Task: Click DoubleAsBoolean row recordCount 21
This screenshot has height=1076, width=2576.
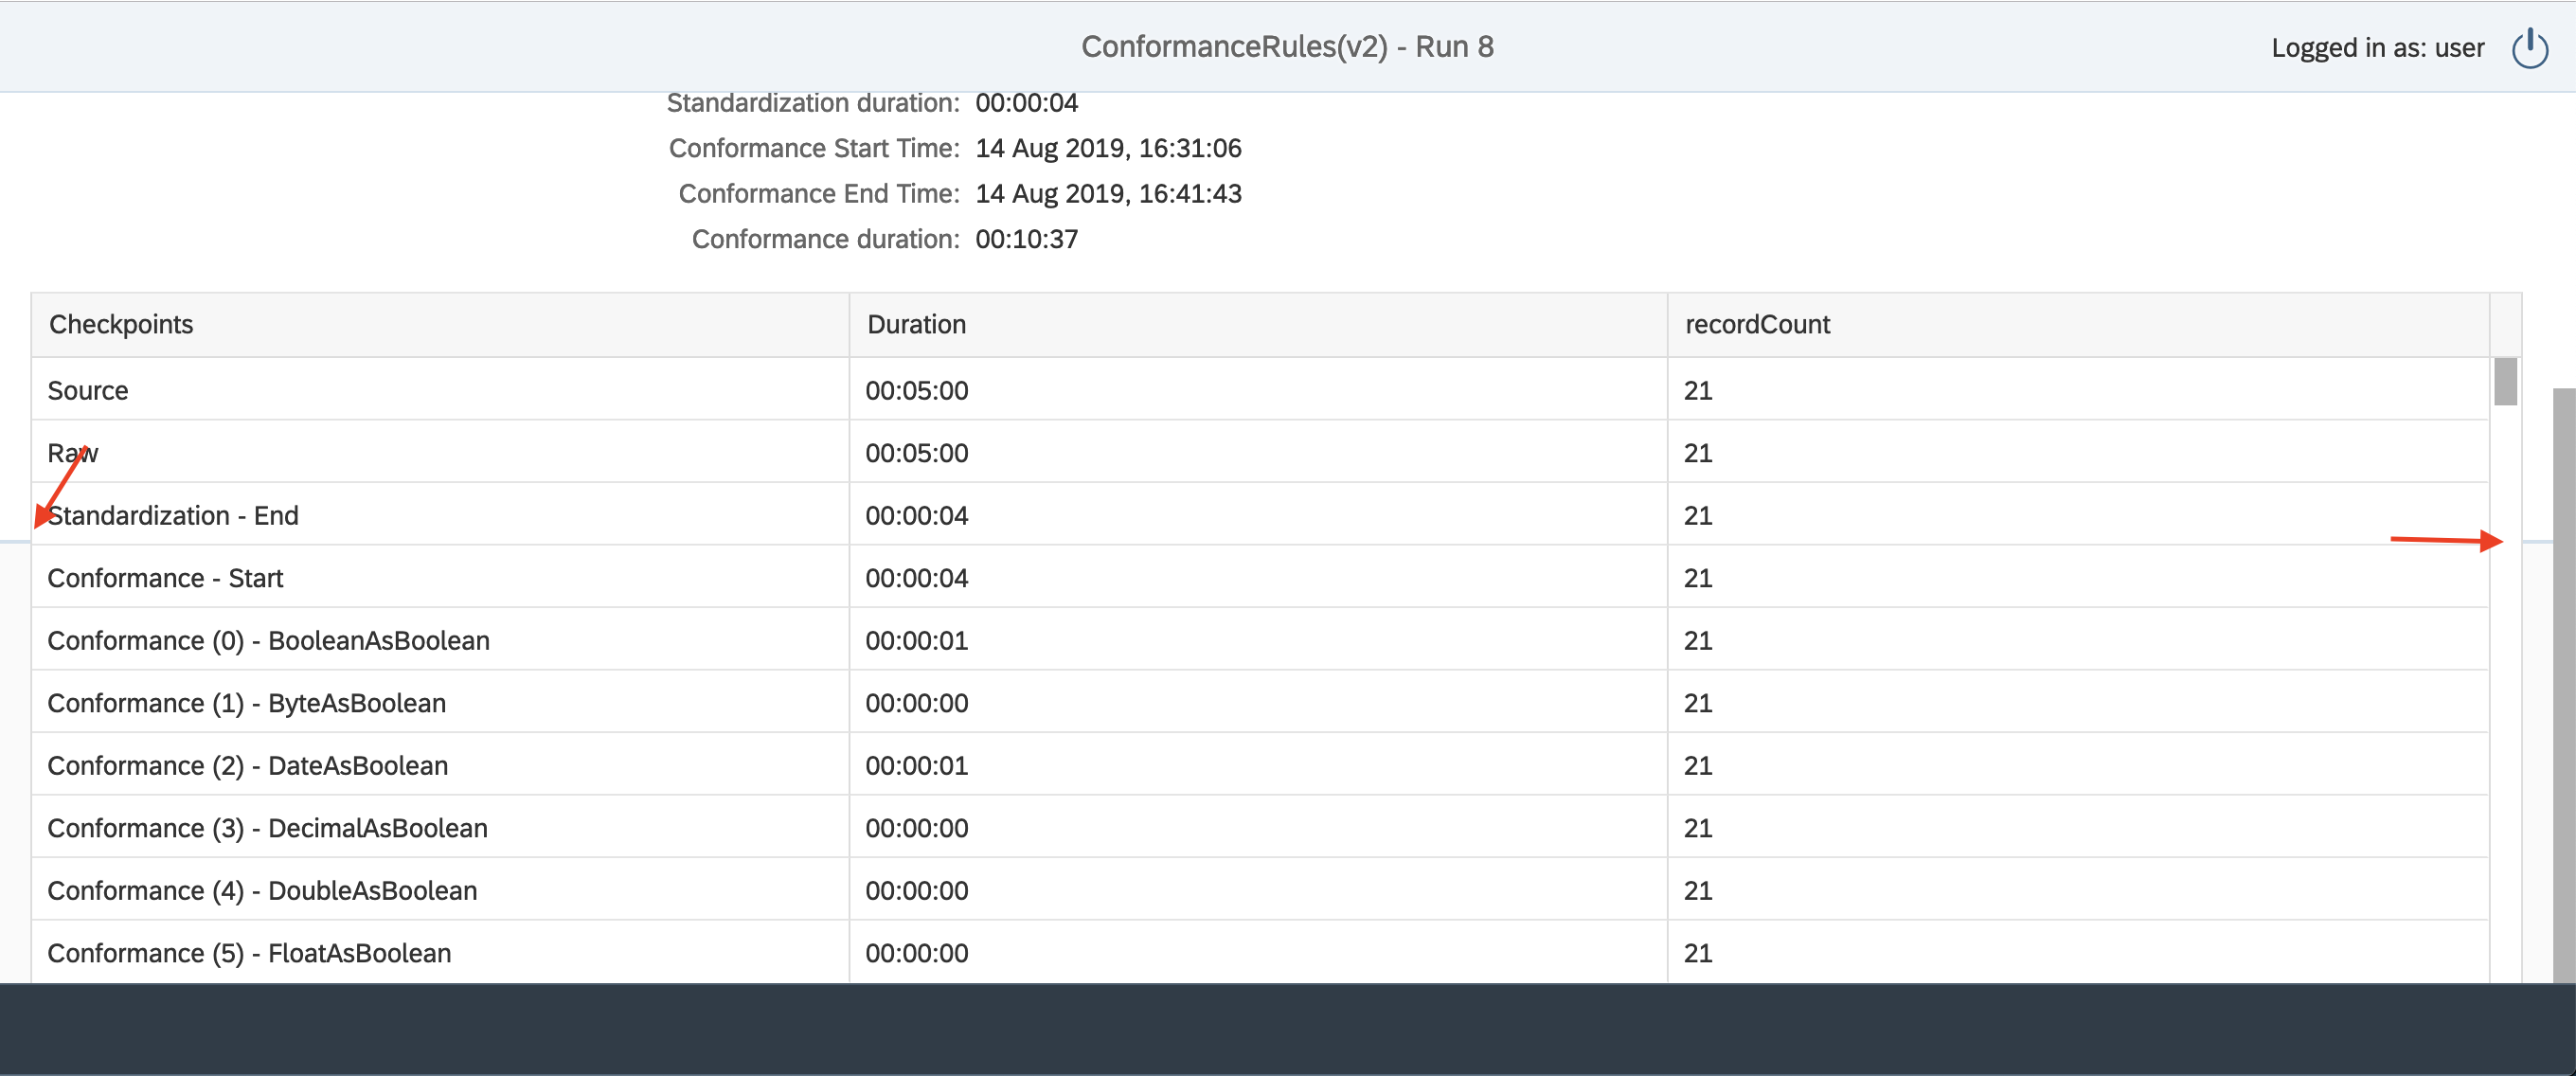Action: pos(1698,890)
